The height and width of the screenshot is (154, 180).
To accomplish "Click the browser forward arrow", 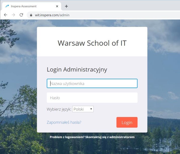I will tap(13, 15).
